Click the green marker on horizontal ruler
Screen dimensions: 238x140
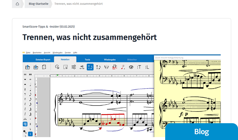click(x=57, y=75)
